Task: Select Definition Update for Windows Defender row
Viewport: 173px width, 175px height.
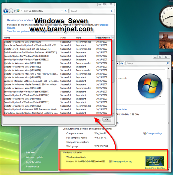Action: pos(57,52)
